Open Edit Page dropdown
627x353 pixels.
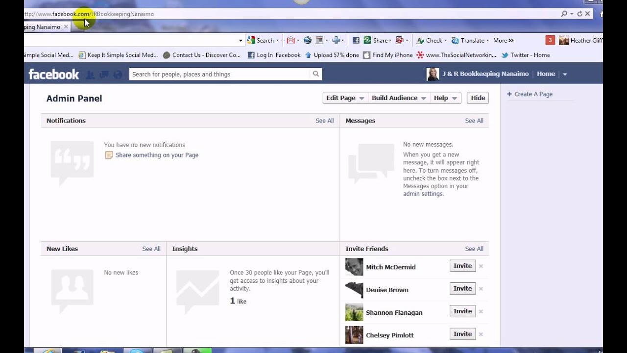(x=345, y=98)
